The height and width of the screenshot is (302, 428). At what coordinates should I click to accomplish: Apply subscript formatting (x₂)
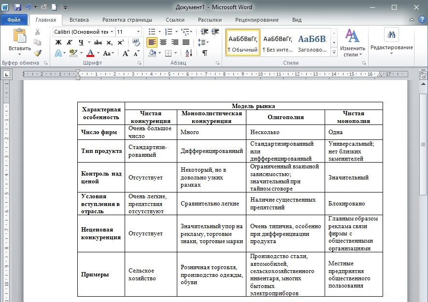[x=110, y=42]
